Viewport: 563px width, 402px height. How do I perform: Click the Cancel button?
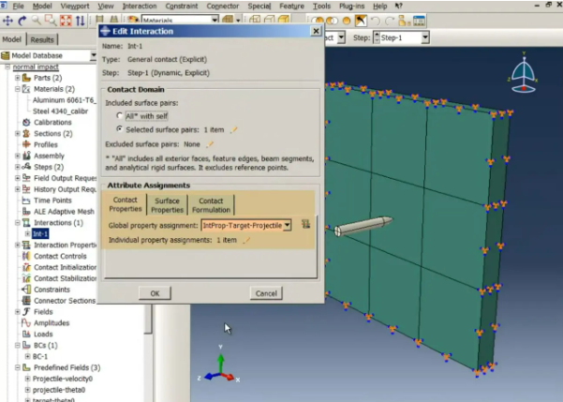pos(266,293)
